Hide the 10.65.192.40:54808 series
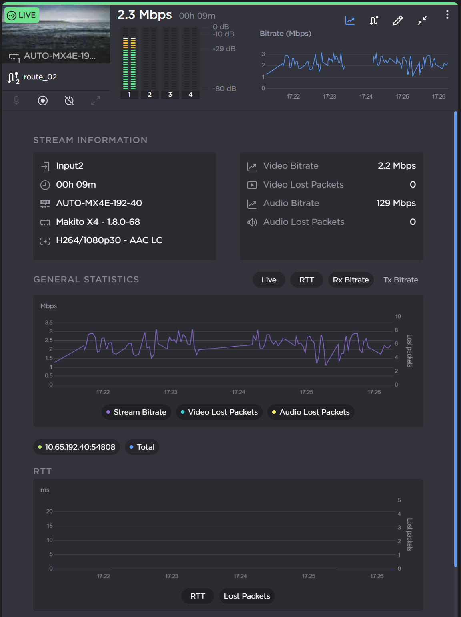 (76, 447)
